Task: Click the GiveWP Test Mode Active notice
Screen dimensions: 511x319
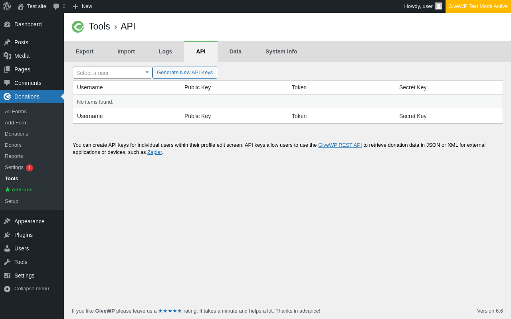Action: point(478,6)
